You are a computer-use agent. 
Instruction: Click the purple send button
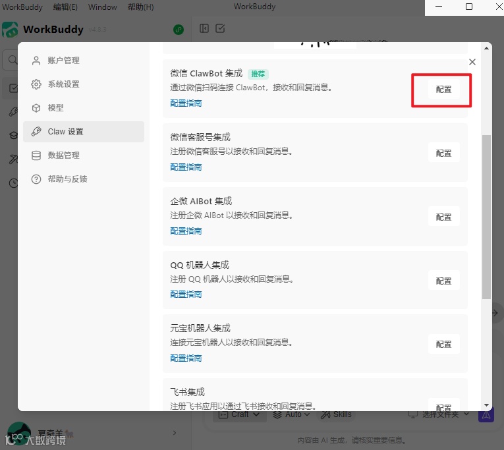(486, 415)
